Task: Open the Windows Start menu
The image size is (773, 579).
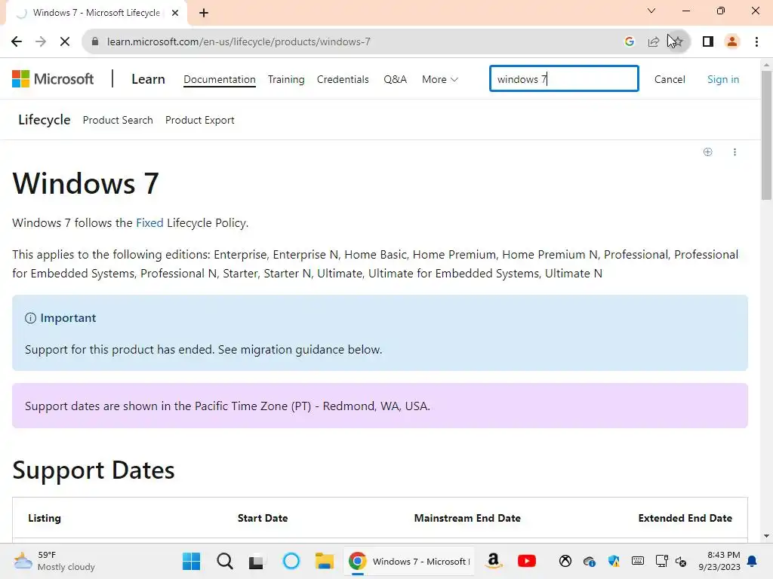Action: [x=191, y=561]
